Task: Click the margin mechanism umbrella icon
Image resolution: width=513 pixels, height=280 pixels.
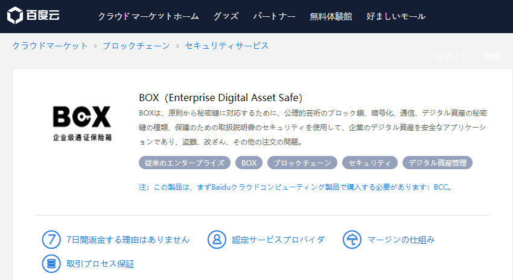Action: coord(351,239)
